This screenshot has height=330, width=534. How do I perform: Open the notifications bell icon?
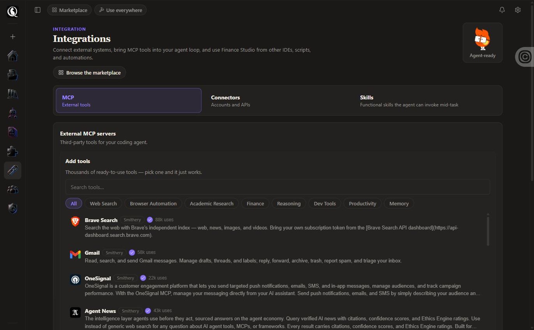point(502,10)
